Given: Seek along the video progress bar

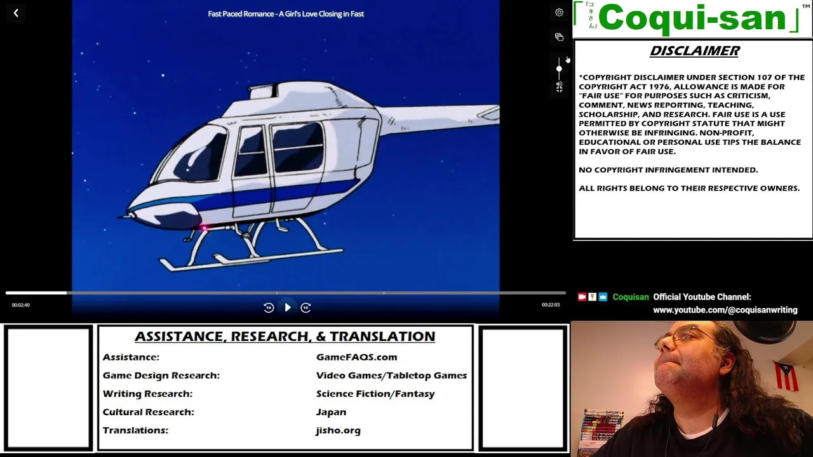Looking at the screenshot, I should coord(286,293).
